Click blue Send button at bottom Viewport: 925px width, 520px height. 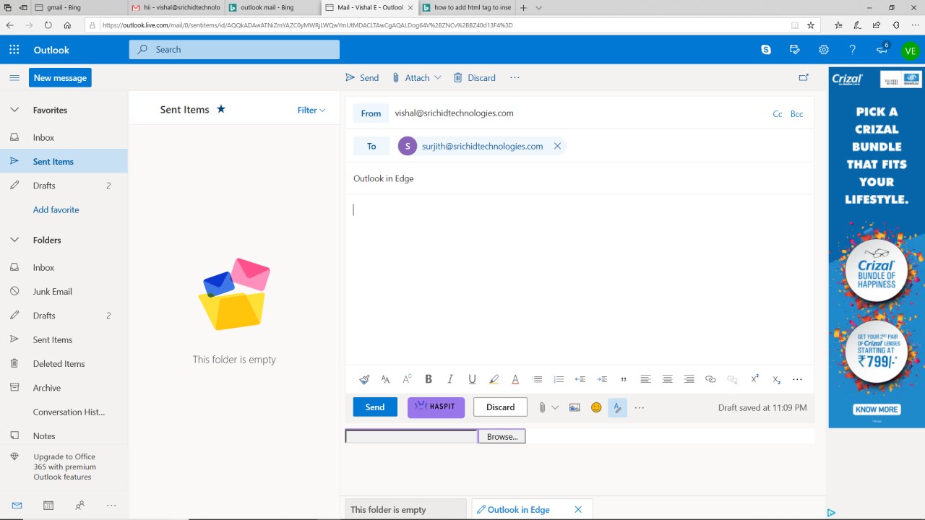pyautogui.click(x=375, y=407)
